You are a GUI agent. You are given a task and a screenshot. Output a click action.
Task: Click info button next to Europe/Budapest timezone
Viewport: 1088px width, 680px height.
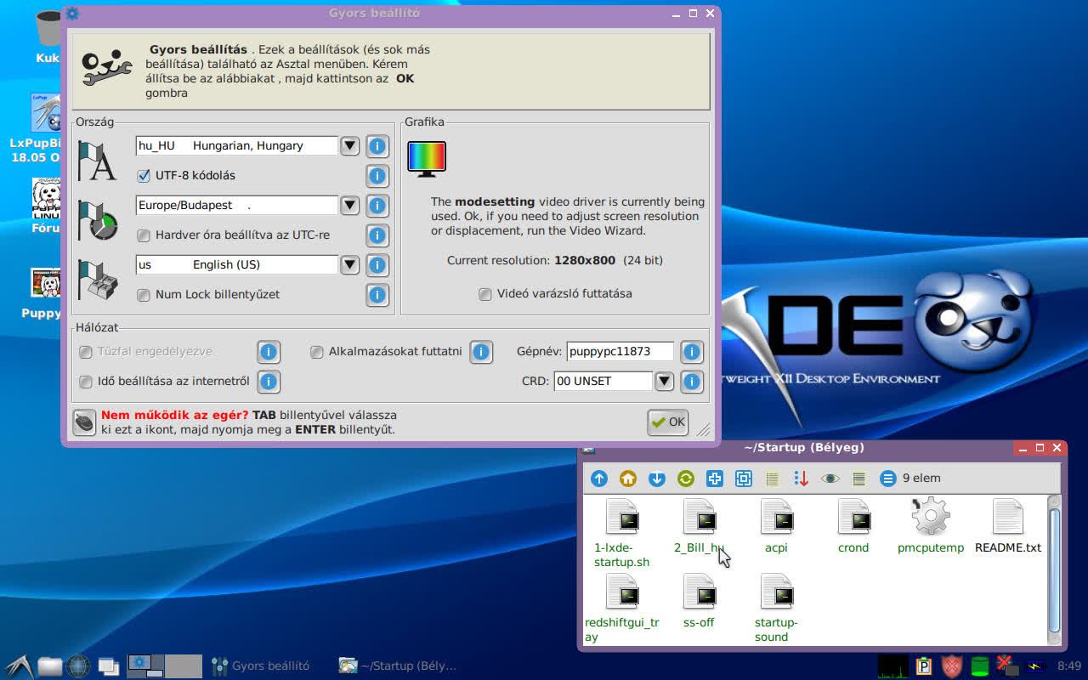377,206
